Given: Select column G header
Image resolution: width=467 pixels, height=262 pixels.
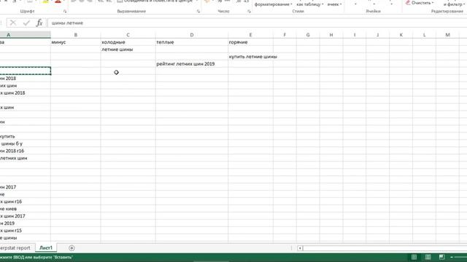Looking at the screenshot, I should point(308,35).
